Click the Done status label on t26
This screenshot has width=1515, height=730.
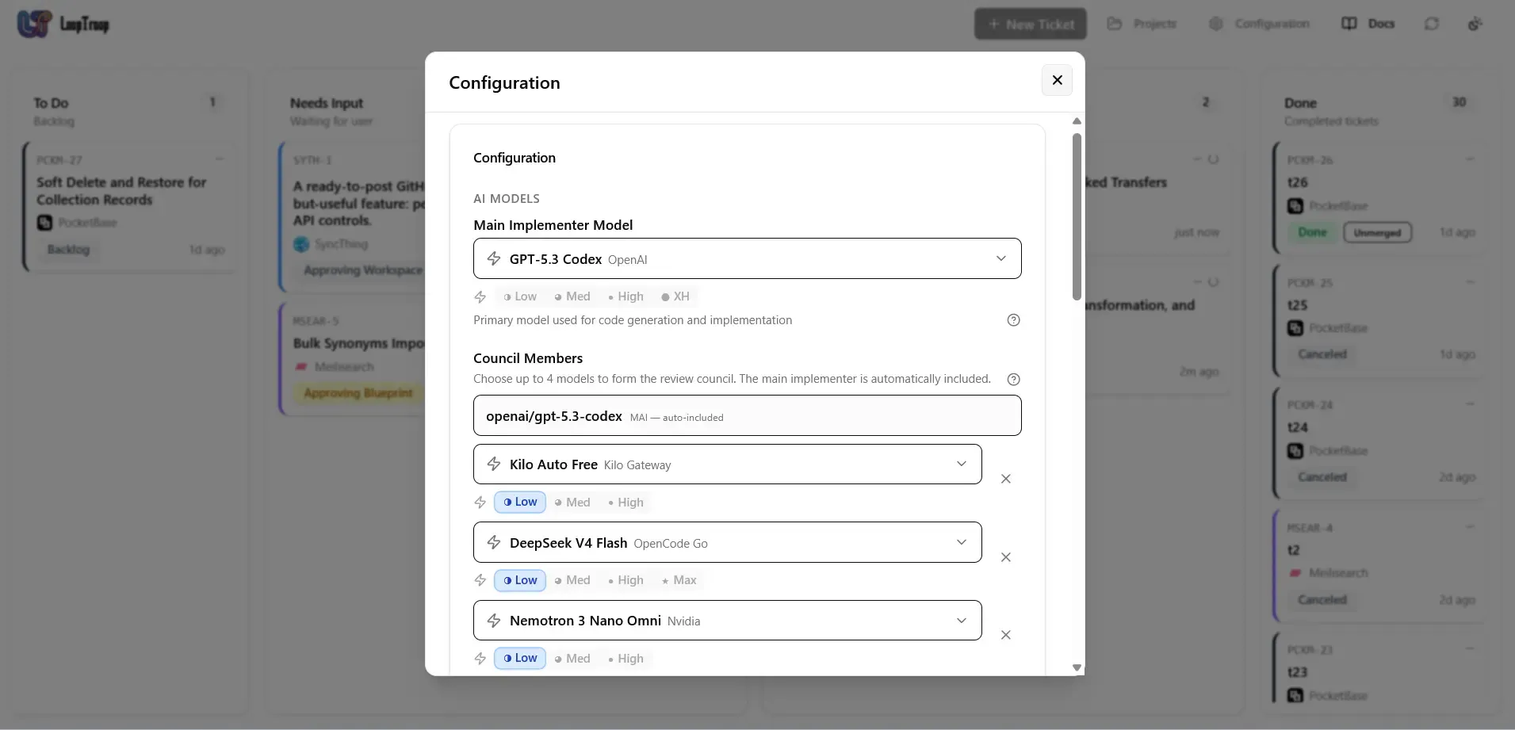(x=1312, y=232)
